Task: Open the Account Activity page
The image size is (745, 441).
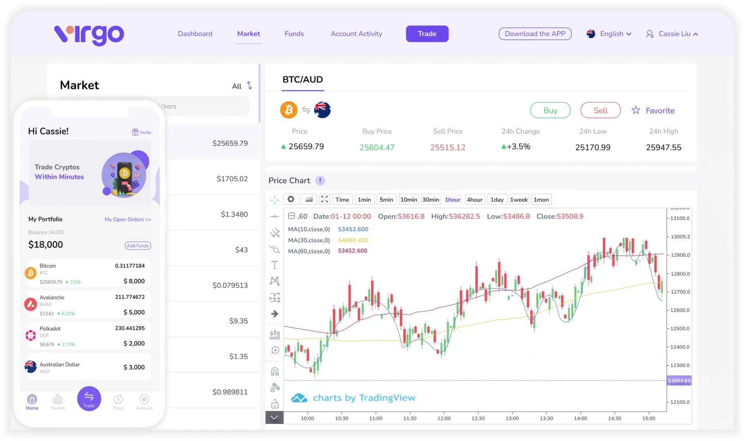Action: (x=356, y=33)
